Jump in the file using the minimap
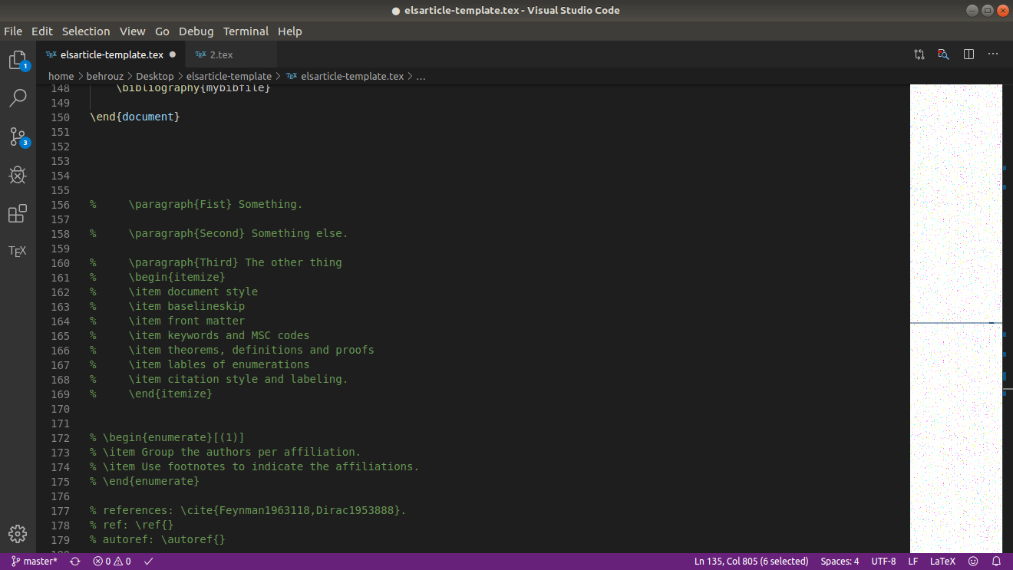This screenshot has height=570, width=1013. [x=956, y=307]
